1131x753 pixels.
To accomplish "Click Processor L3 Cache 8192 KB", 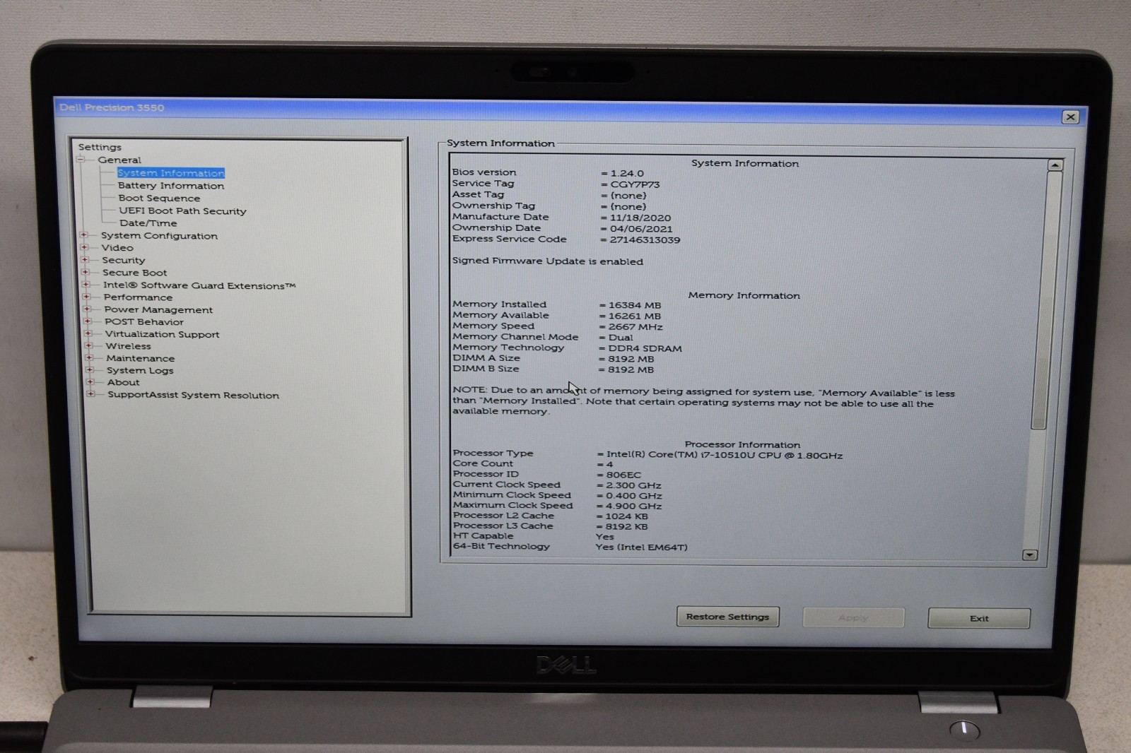I will point(626,527).
